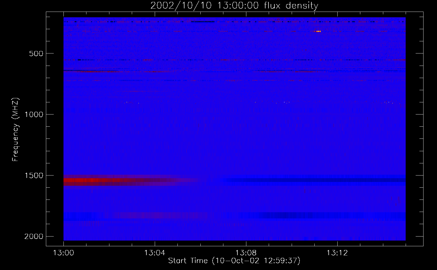Click the 13:12 time tick label
The height and width of the screenshot is (270, 437).
point(337,253)
